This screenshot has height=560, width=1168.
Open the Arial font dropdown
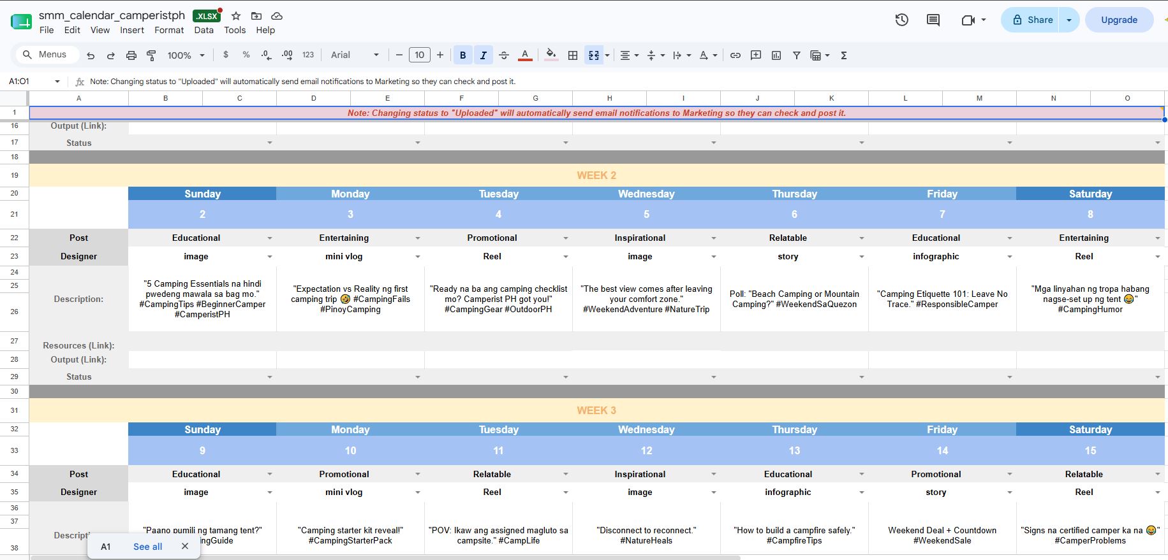click(355, 55)
